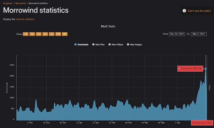Select the 1m zoom button

(39, 34)
